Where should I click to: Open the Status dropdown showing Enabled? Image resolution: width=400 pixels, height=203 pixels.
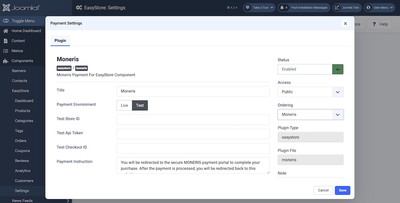pyautogui.click(x=310, y=69)
